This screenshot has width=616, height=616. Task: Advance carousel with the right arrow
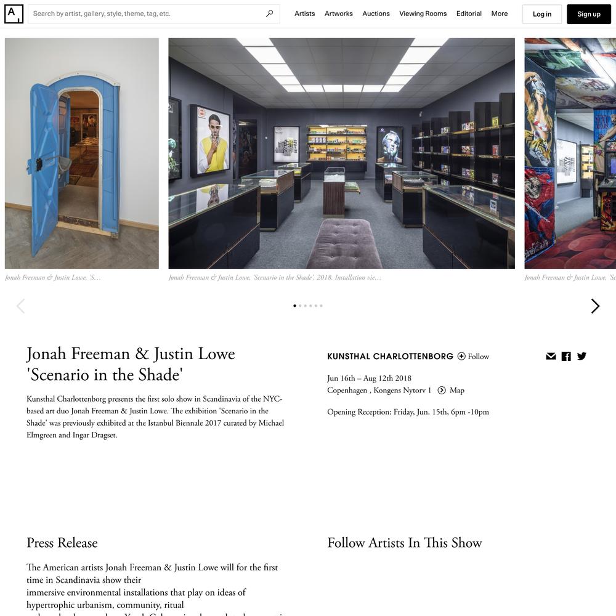[595, 306]
